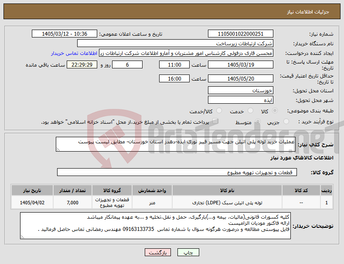Click the item name cell لوله پلی اتیلن سبک (LDPE)
The height and width of the screenshot is (264, 344).
pos(227,203)
